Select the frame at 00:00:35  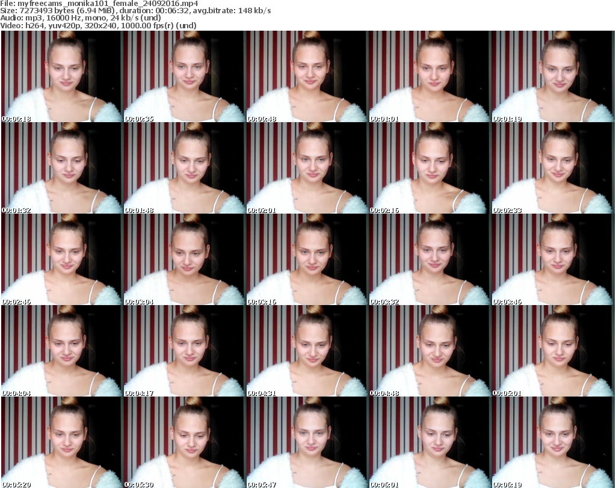pos(184,76)
